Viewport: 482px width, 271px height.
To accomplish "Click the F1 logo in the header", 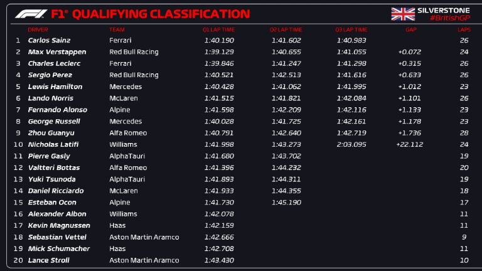I will click(31, 13).
